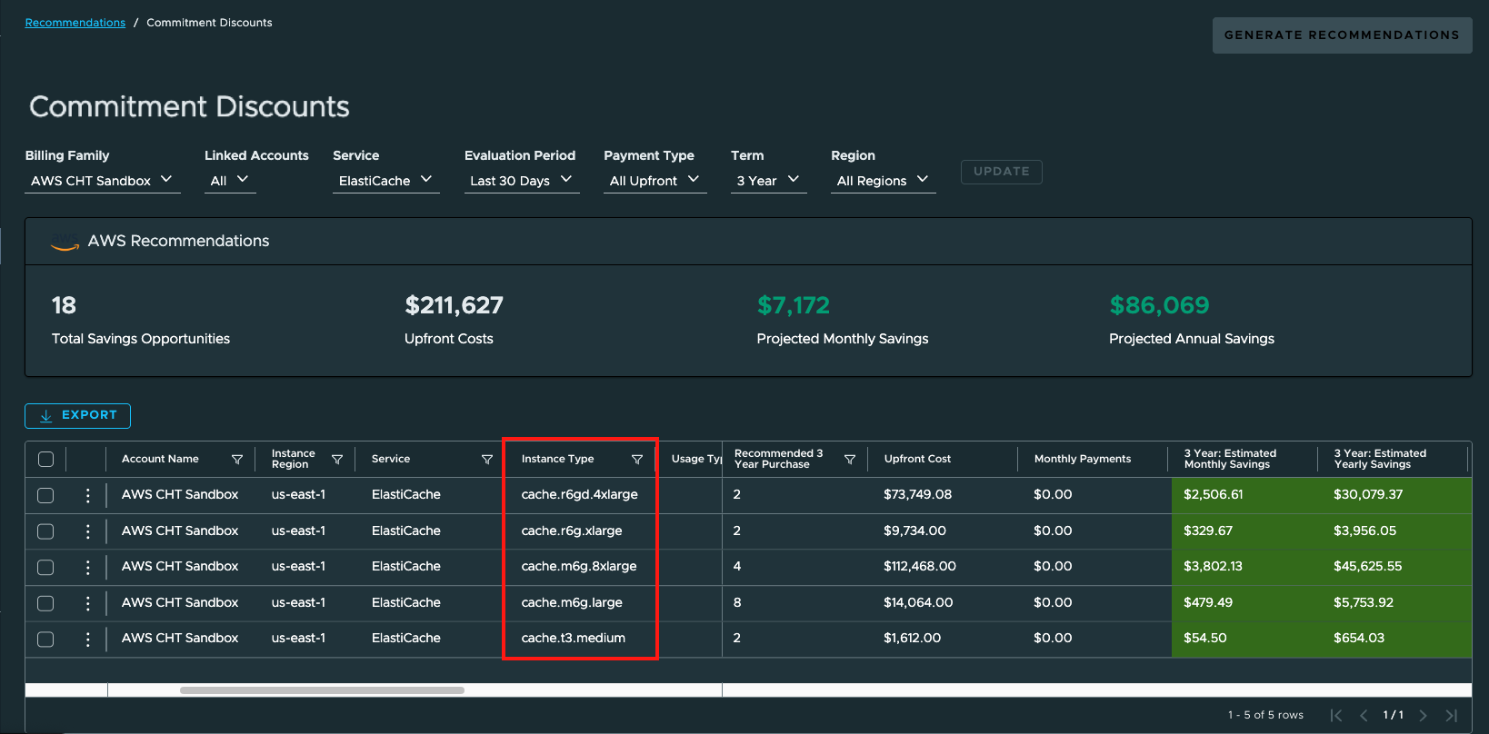
Task: Click the Update button
Action: click(x=1001, y=172)
